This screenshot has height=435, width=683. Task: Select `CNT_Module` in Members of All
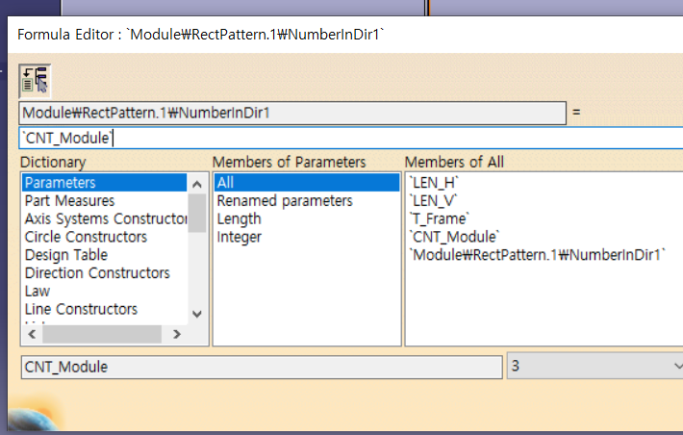(x=454, y=237)
